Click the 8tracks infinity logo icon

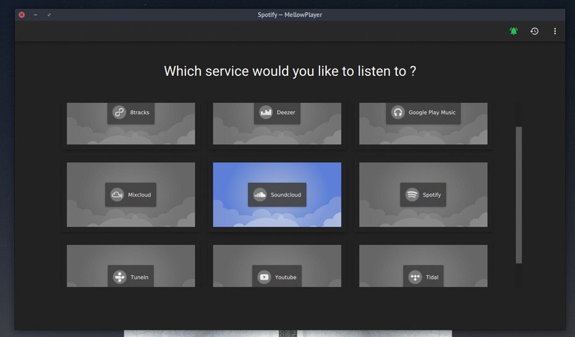(119, 112)
